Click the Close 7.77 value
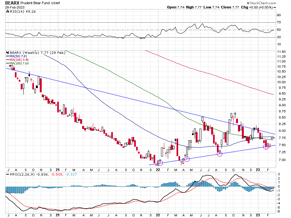The image size is (291, 218). (x=230, y=7)
